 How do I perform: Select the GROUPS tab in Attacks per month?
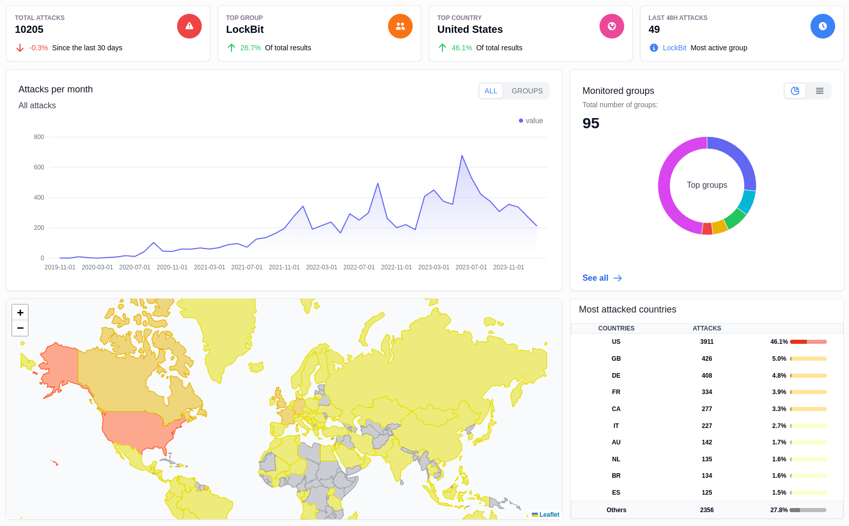[x=527, y=91]
